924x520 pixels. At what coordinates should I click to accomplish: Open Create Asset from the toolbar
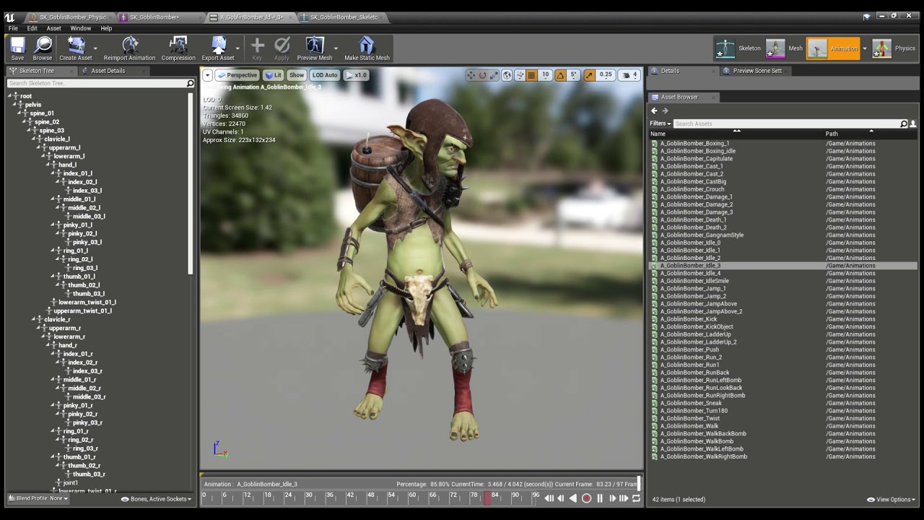click(76, 49)
